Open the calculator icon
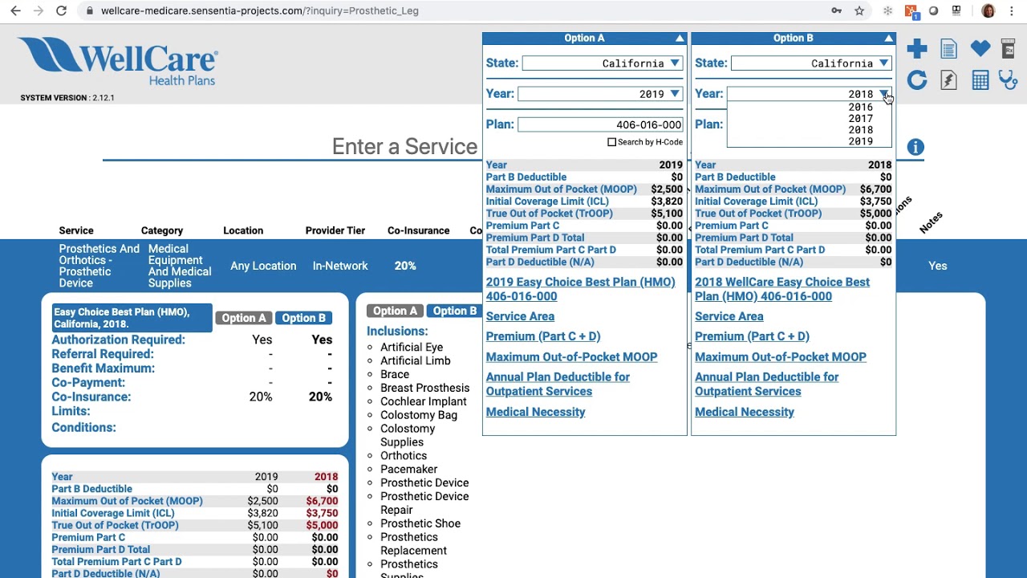 980,79
